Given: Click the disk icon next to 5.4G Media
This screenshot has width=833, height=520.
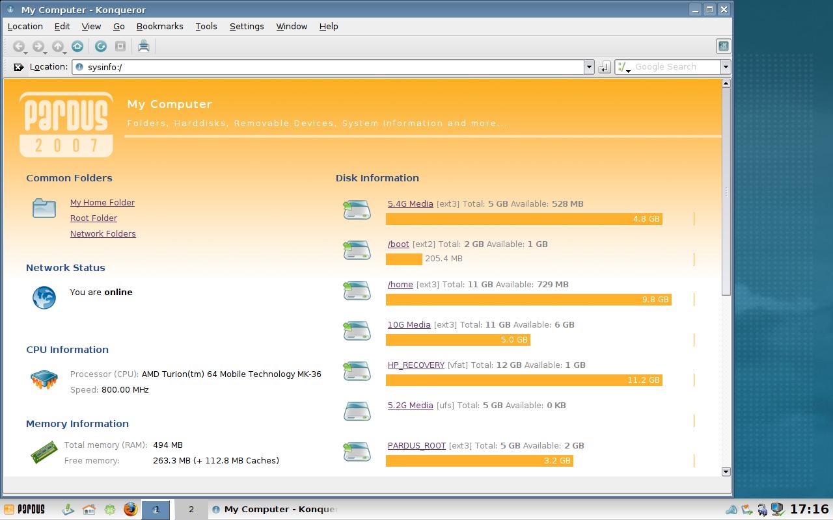Looking at the screenshot, I should (x=357, y=209).
